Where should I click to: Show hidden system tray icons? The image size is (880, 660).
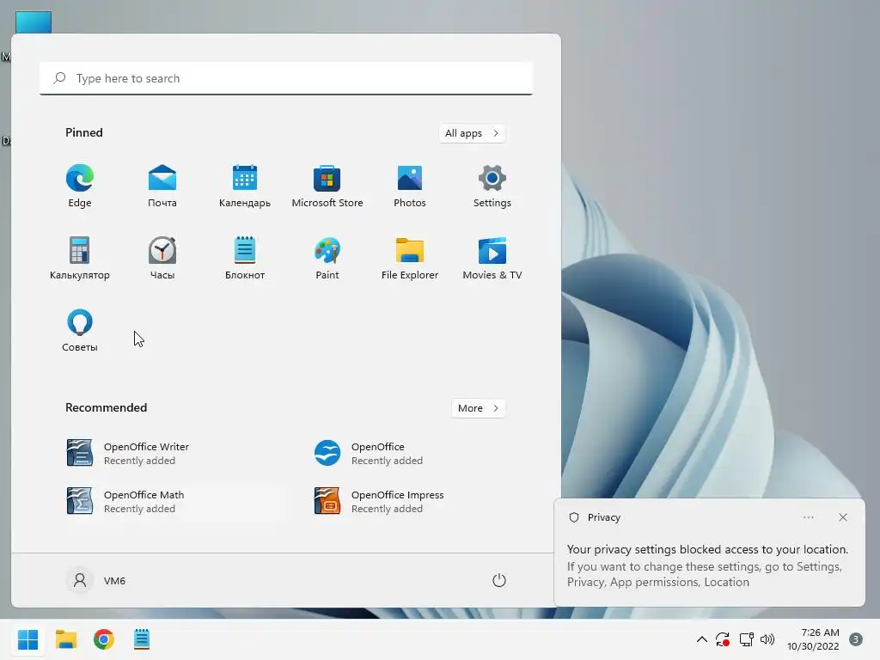click(x=701, y=639)
